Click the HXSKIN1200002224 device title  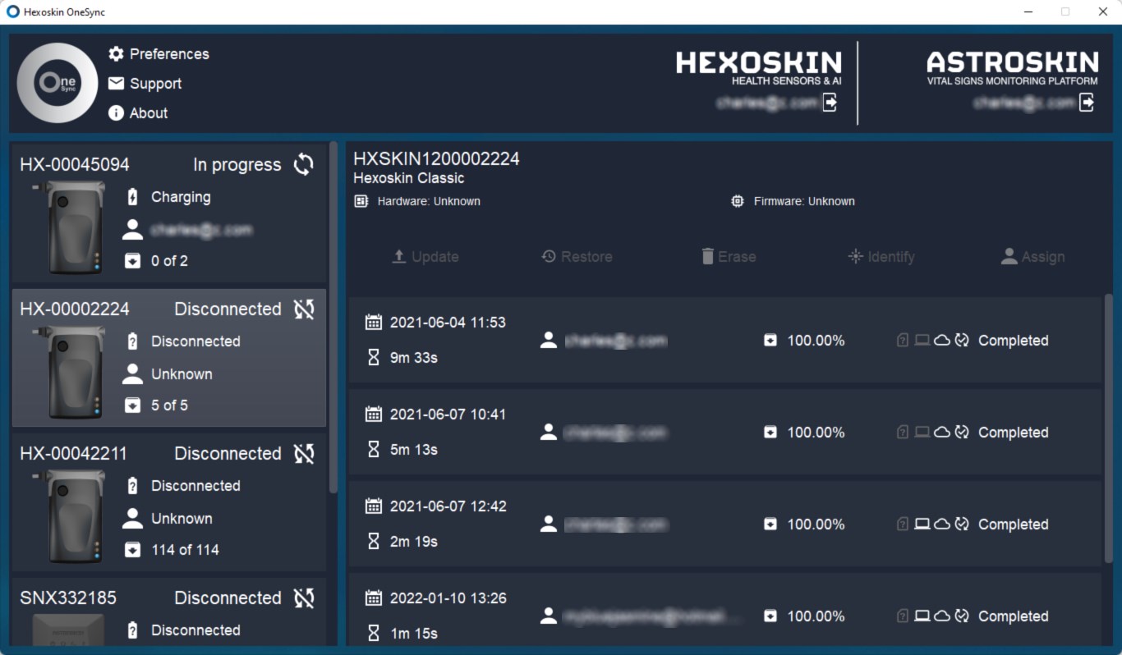pyautogui.click(x=436, y=158)
